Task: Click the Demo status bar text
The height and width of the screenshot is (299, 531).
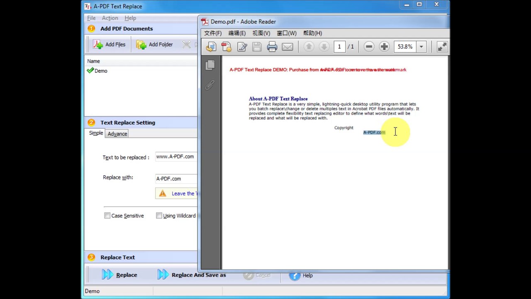Action: point(92,291)
